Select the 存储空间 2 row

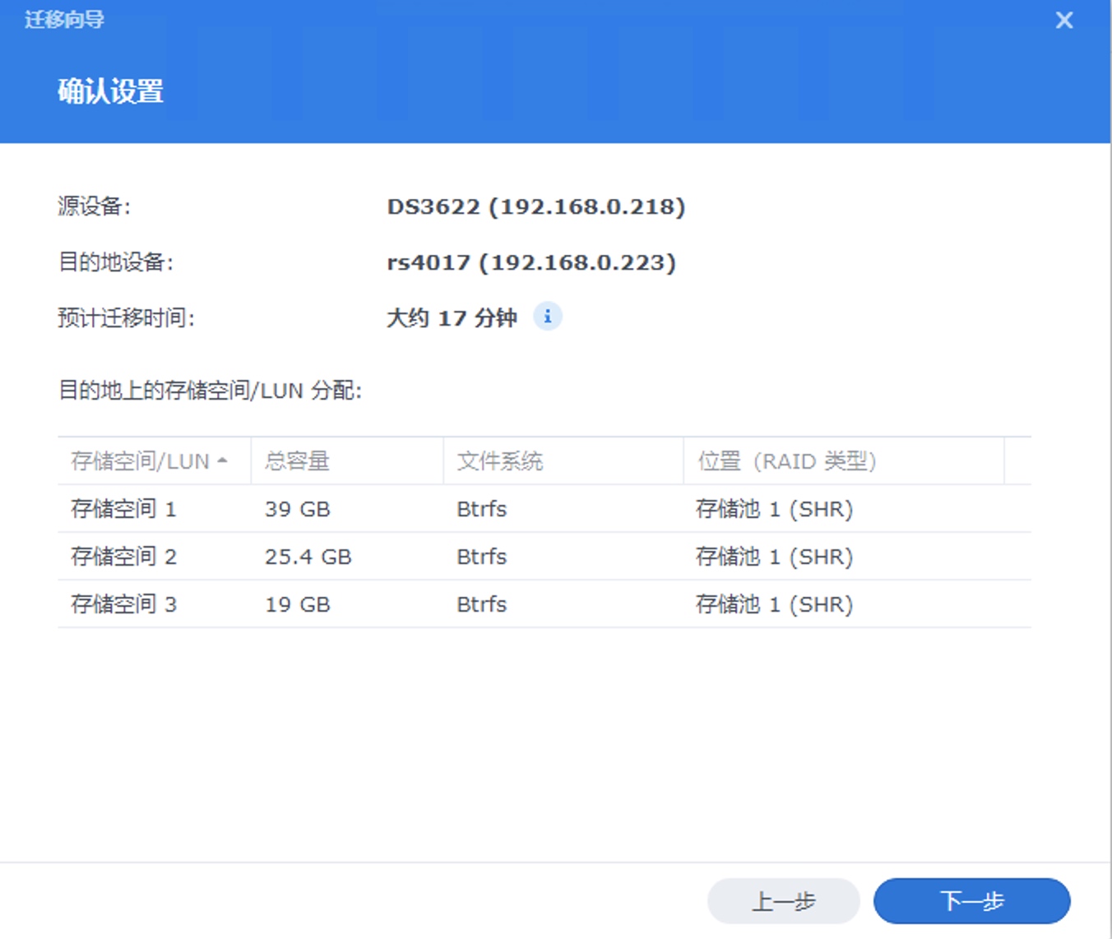(544, 557)
